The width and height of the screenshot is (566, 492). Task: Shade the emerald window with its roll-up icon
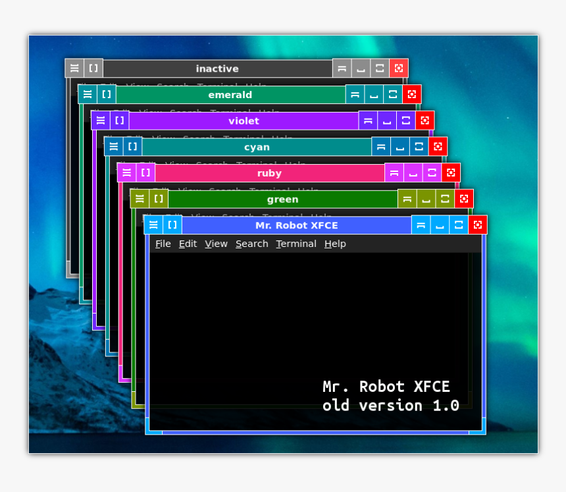point(355,94)
